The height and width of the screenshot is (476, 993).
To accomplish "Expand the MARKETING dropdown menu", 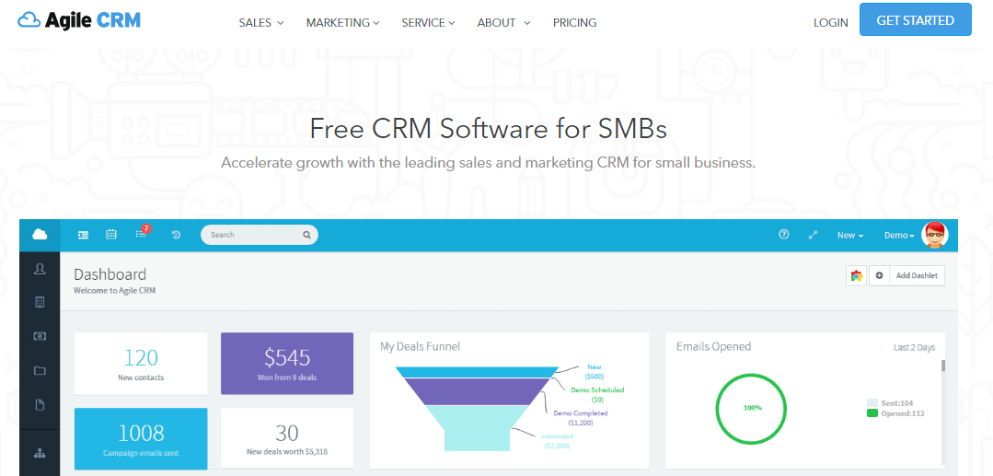I will tap(342, 23).
